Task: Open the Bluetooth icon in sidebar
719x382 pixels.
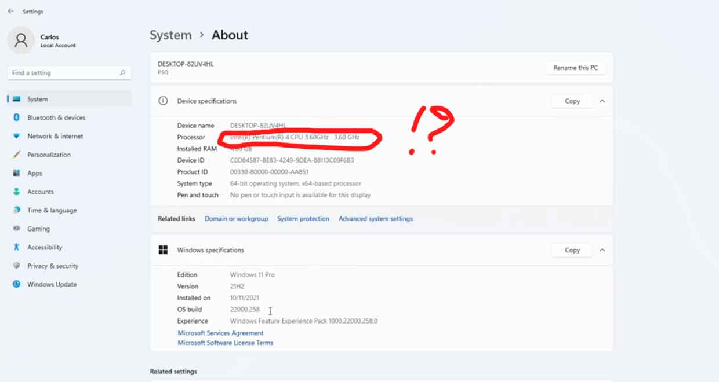Action: click(x=16, y=117)
